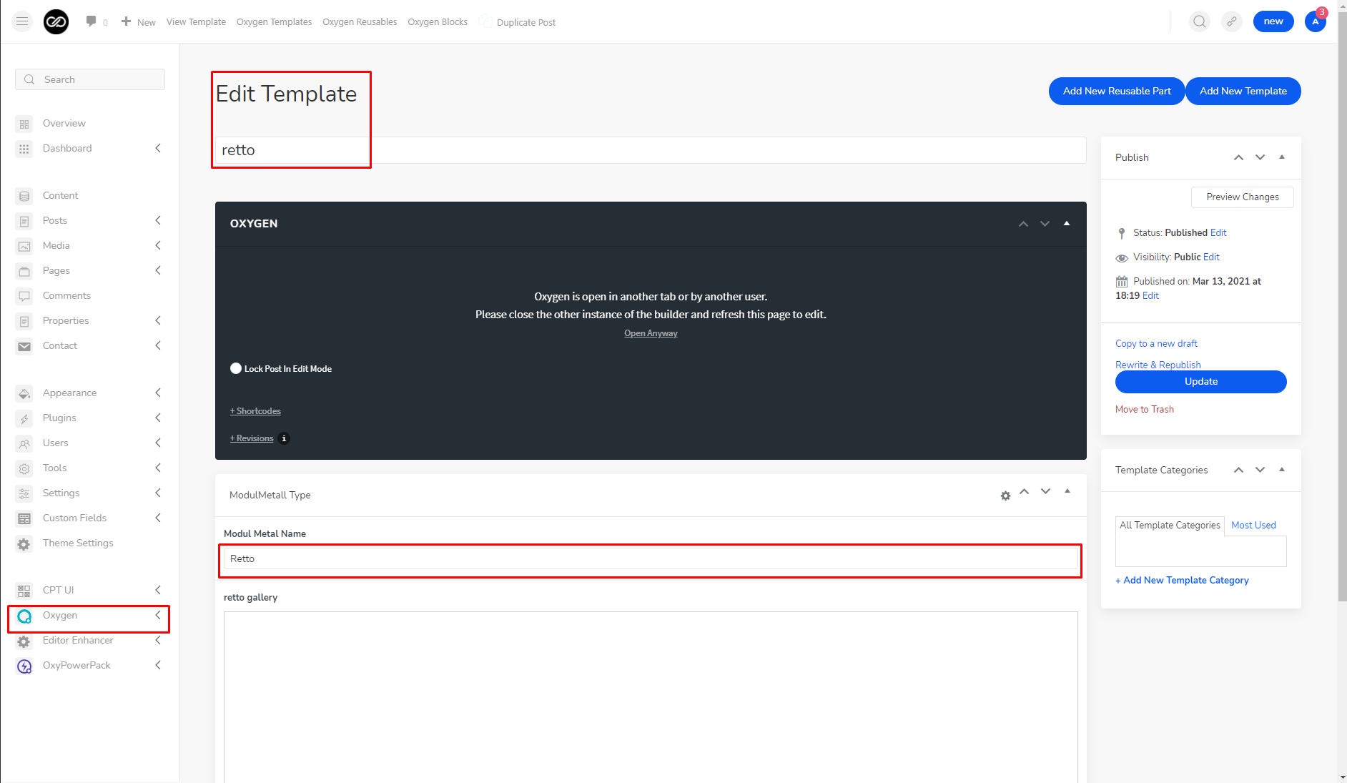The image size is (1347, 783).
Task: Click the Custom Fields sidebar icon
Action: coord(24,518)
